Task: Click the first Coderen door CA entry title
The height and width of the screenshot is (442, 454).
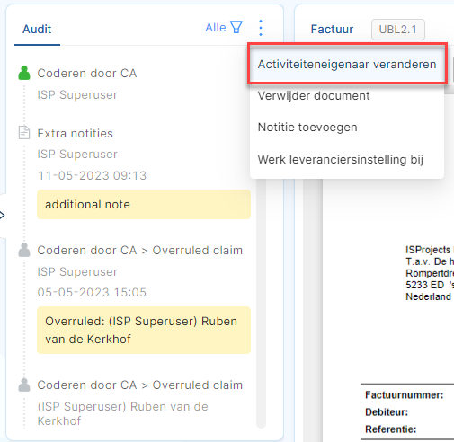Action: 87,74
